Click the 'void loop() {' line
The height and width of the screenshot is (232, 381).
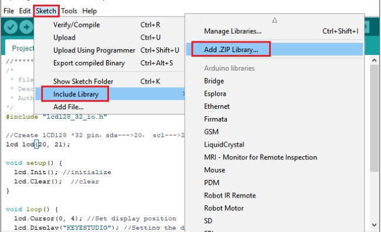(x=32, y=209)
